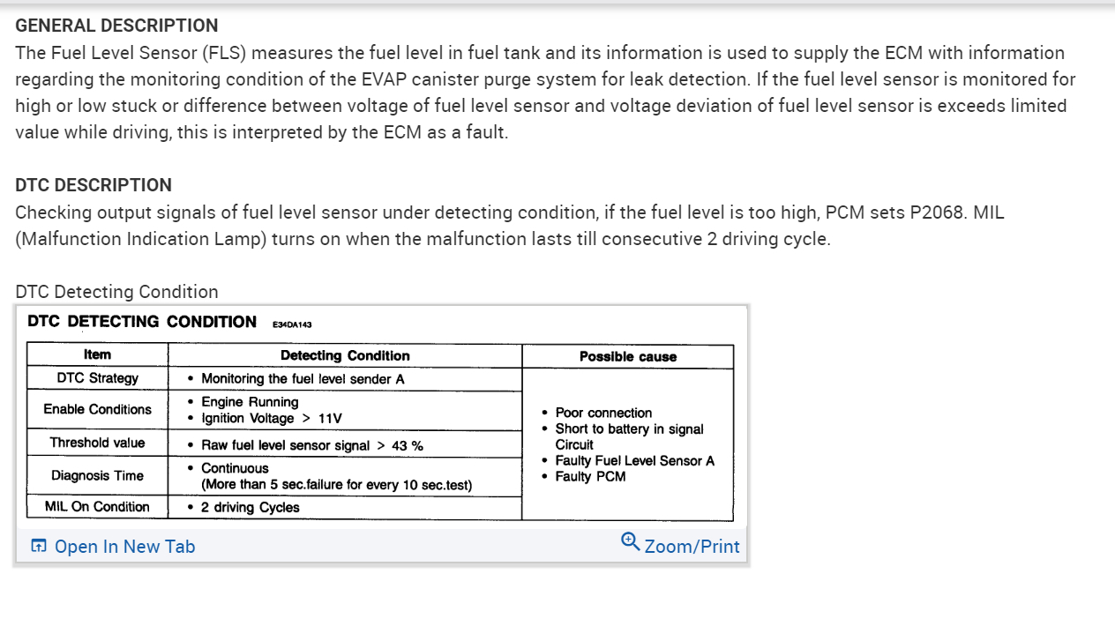Click the E34DA143 reference code
The height and width of the screenshot is (626, 1115).
pyautogui.click(x=293, y=324)
